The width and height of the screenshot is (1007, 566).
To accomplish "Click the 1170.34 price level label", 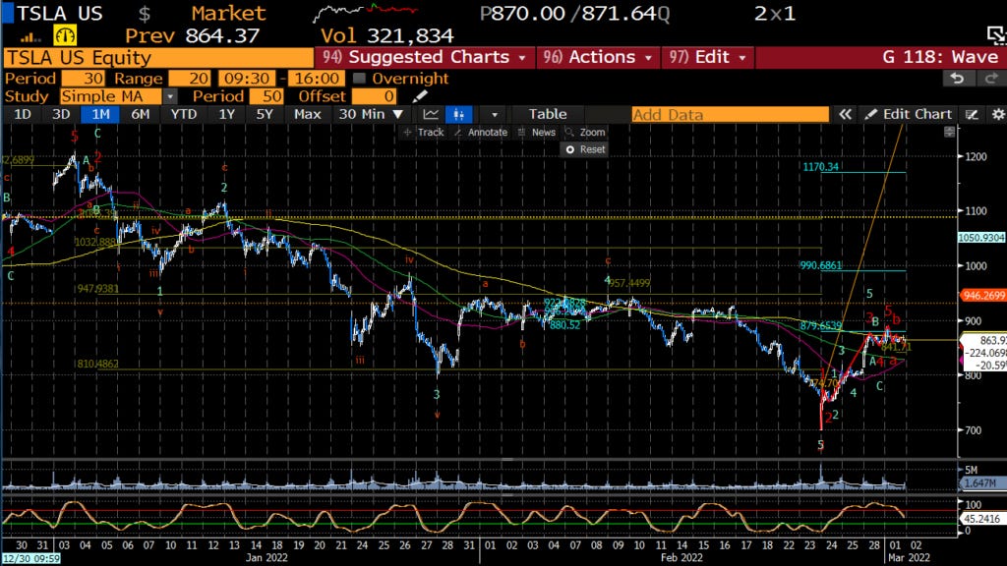I will coord(821,167).
